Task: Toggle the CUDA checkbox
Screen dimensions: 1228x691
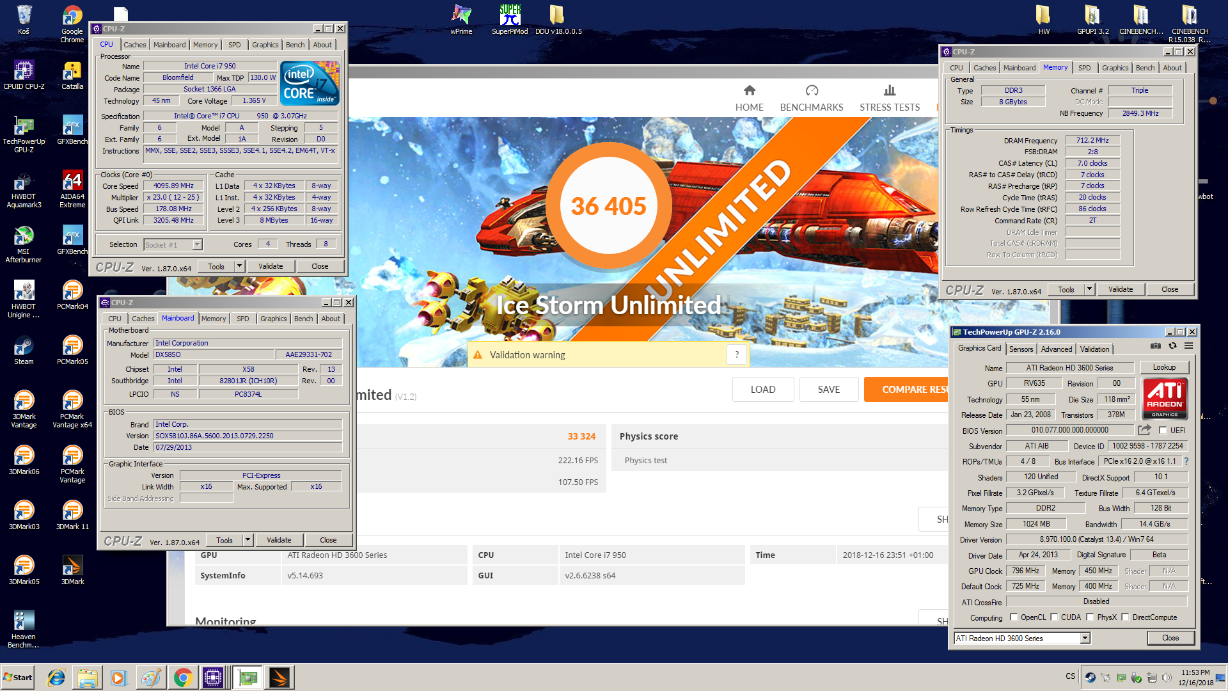Action: click(x=1054, y=617)
